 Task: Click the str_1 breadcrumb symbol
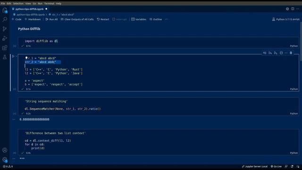click(x=61, y=15)
